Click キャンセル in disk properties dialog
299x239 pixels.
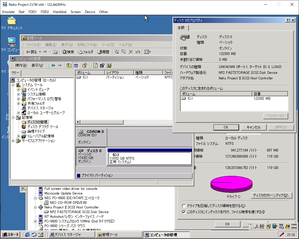click(253, 127)
